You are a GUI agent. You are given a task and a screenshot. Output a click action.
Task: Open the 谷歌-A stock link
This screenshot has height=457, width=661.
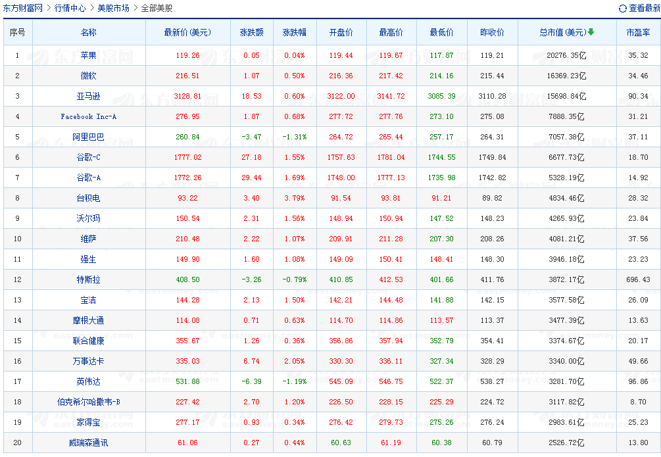coord(89,178)
